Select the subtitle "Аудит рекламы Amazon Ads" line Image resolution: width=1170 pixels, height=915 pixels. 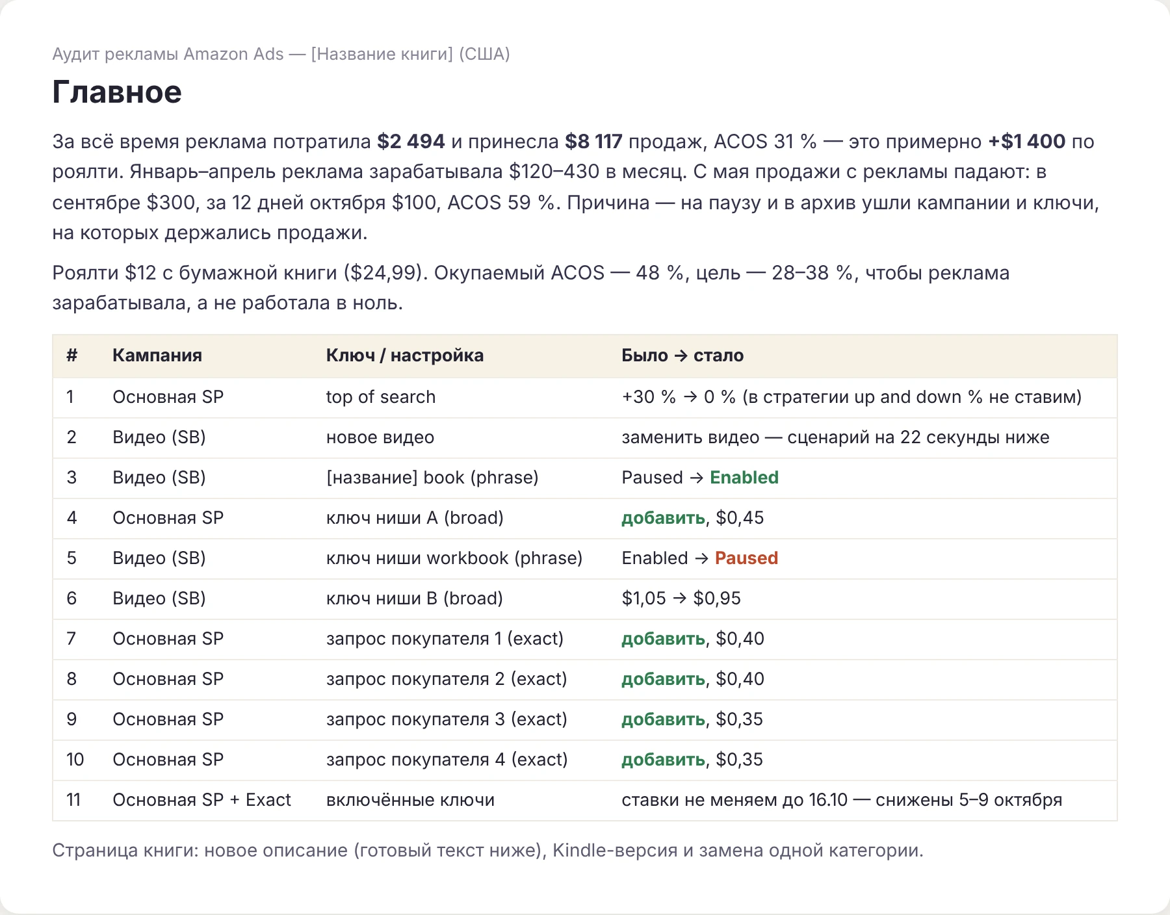pyautogui.click(x=281, y=54)
